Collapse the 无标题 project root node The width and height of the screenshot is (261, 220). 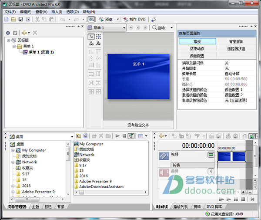click(9, 41)
